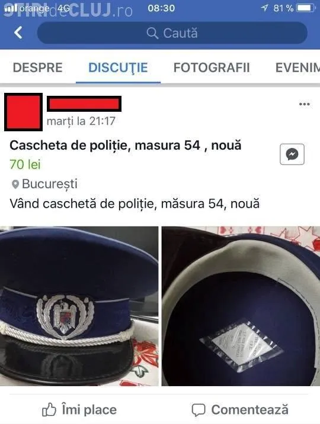The height and width of the screenshot is (424, 320).
Task: Tap the Comentează button
Action: (240, 410)
